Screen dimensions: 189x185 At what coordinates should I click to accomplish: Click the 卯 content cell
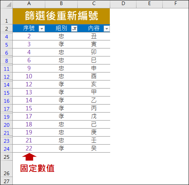coord(94,52)
